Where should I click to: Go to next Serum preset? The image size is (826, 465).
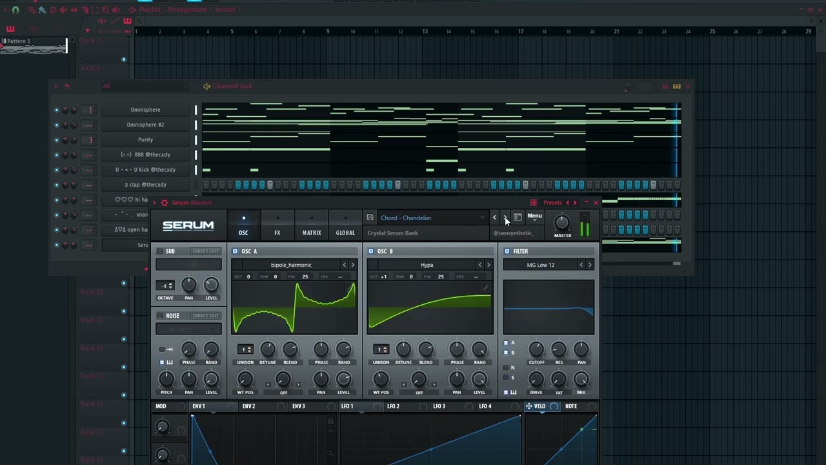[506, 218]
